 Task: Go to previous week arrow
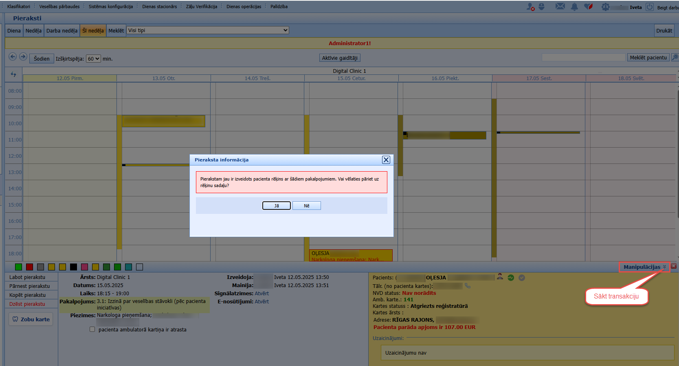[x=13, y=57]
